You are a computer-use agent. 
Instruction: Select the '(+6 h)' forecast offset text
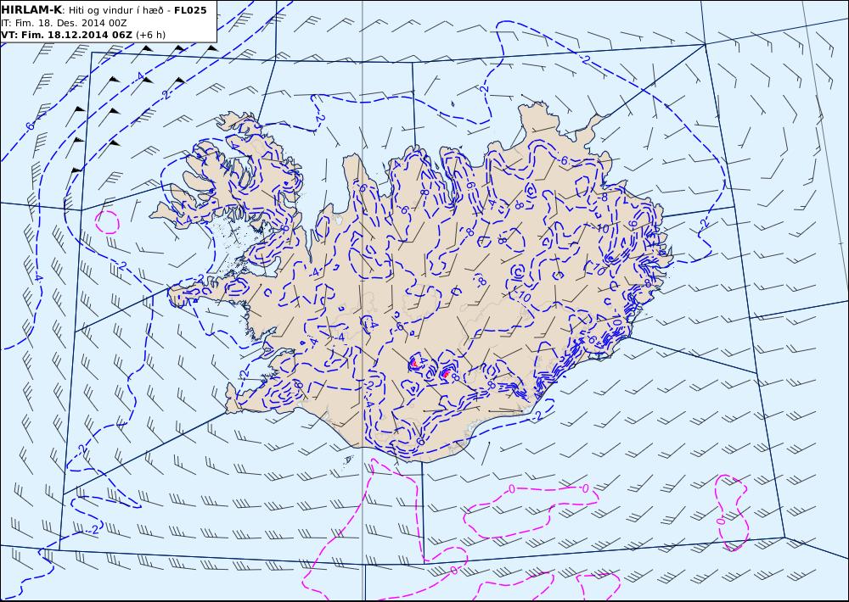[150, 35]
